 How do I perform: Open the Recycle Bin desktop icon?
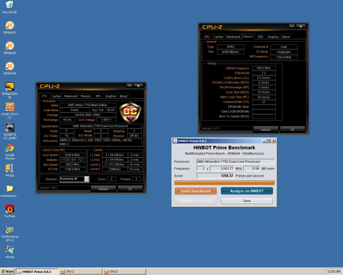(10, 7)
